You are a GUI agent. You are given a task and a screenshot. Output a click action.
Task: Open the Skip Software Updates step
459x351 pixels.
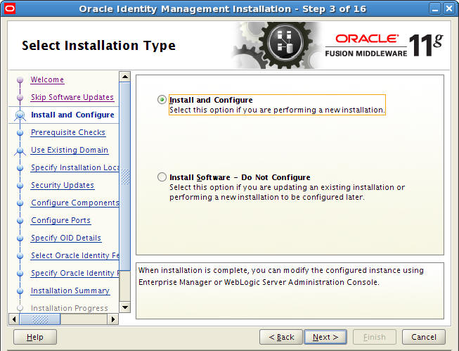[72, 97]
